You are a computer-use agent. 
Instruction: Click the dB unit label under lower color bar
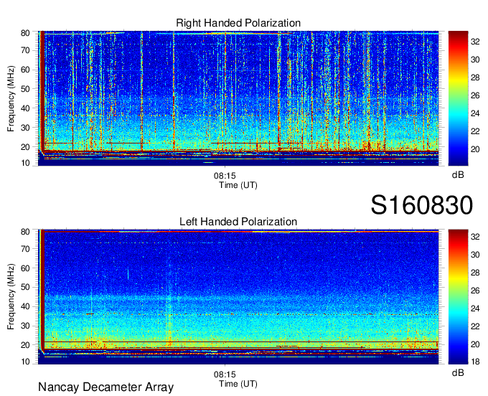(x=458, y=372)
